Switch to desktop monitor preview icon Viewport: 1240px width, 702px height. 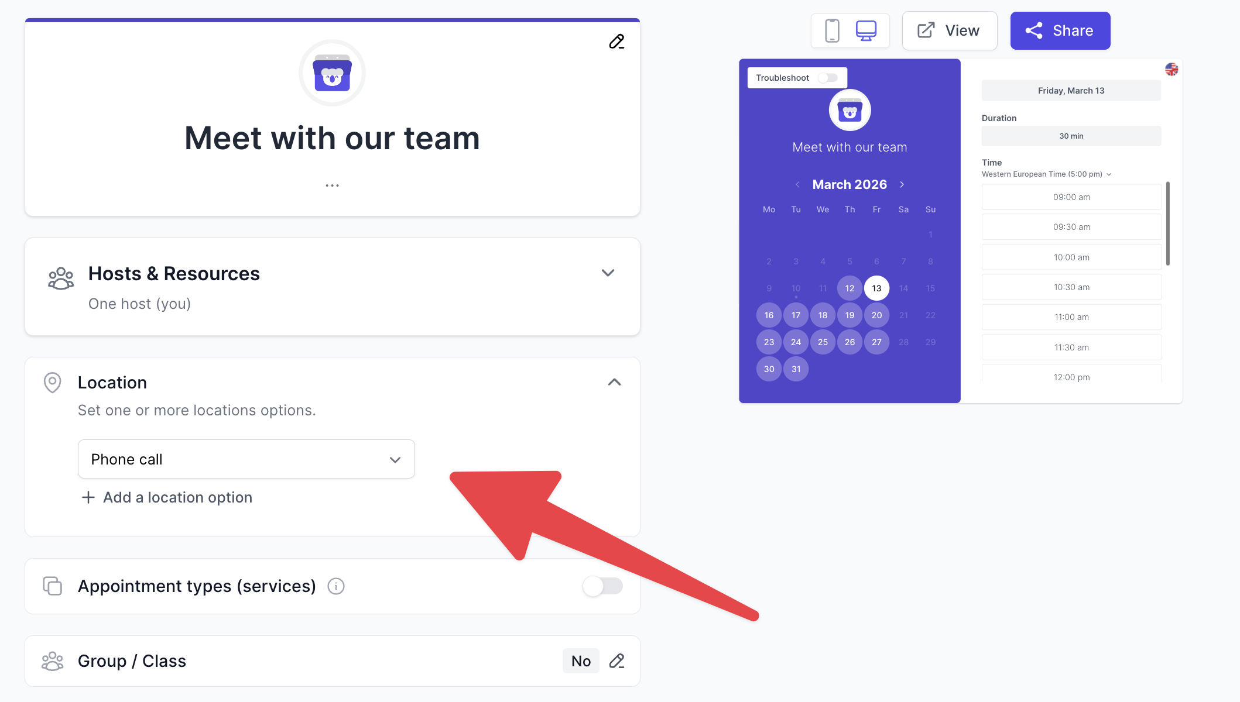click(x=866, y=30)
